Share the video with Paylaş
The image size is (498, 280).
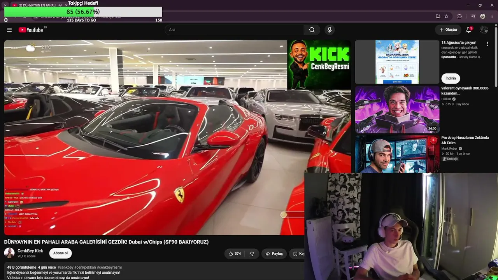point(274,254)
